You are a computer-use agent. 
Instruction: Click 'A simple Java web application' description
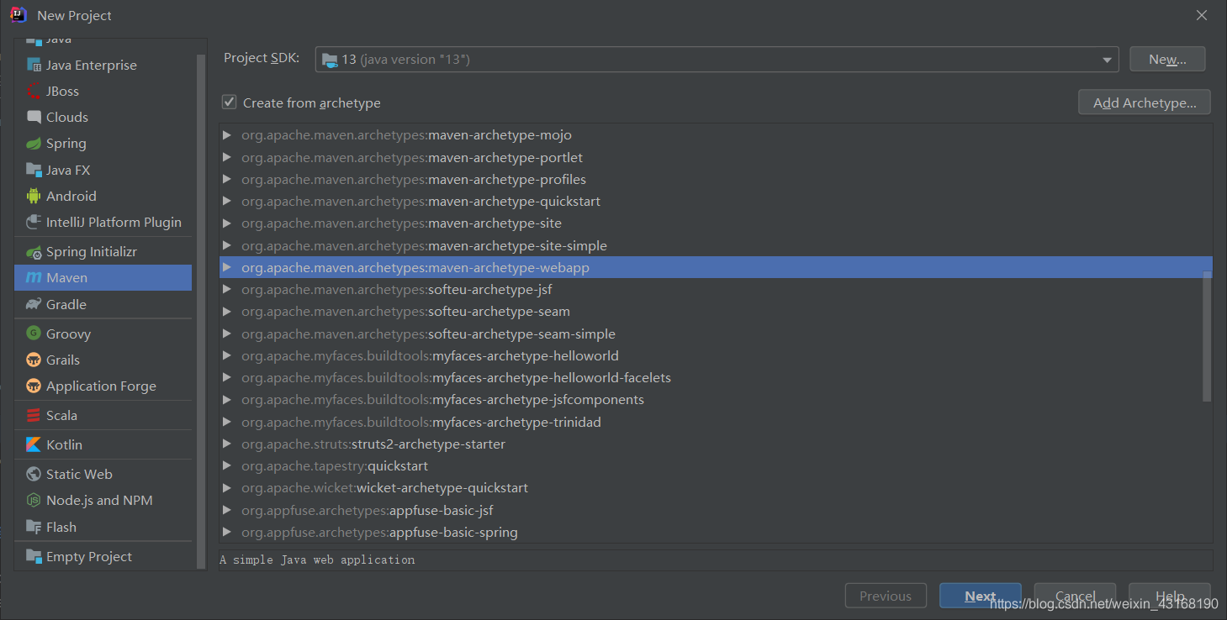(317, 560)
